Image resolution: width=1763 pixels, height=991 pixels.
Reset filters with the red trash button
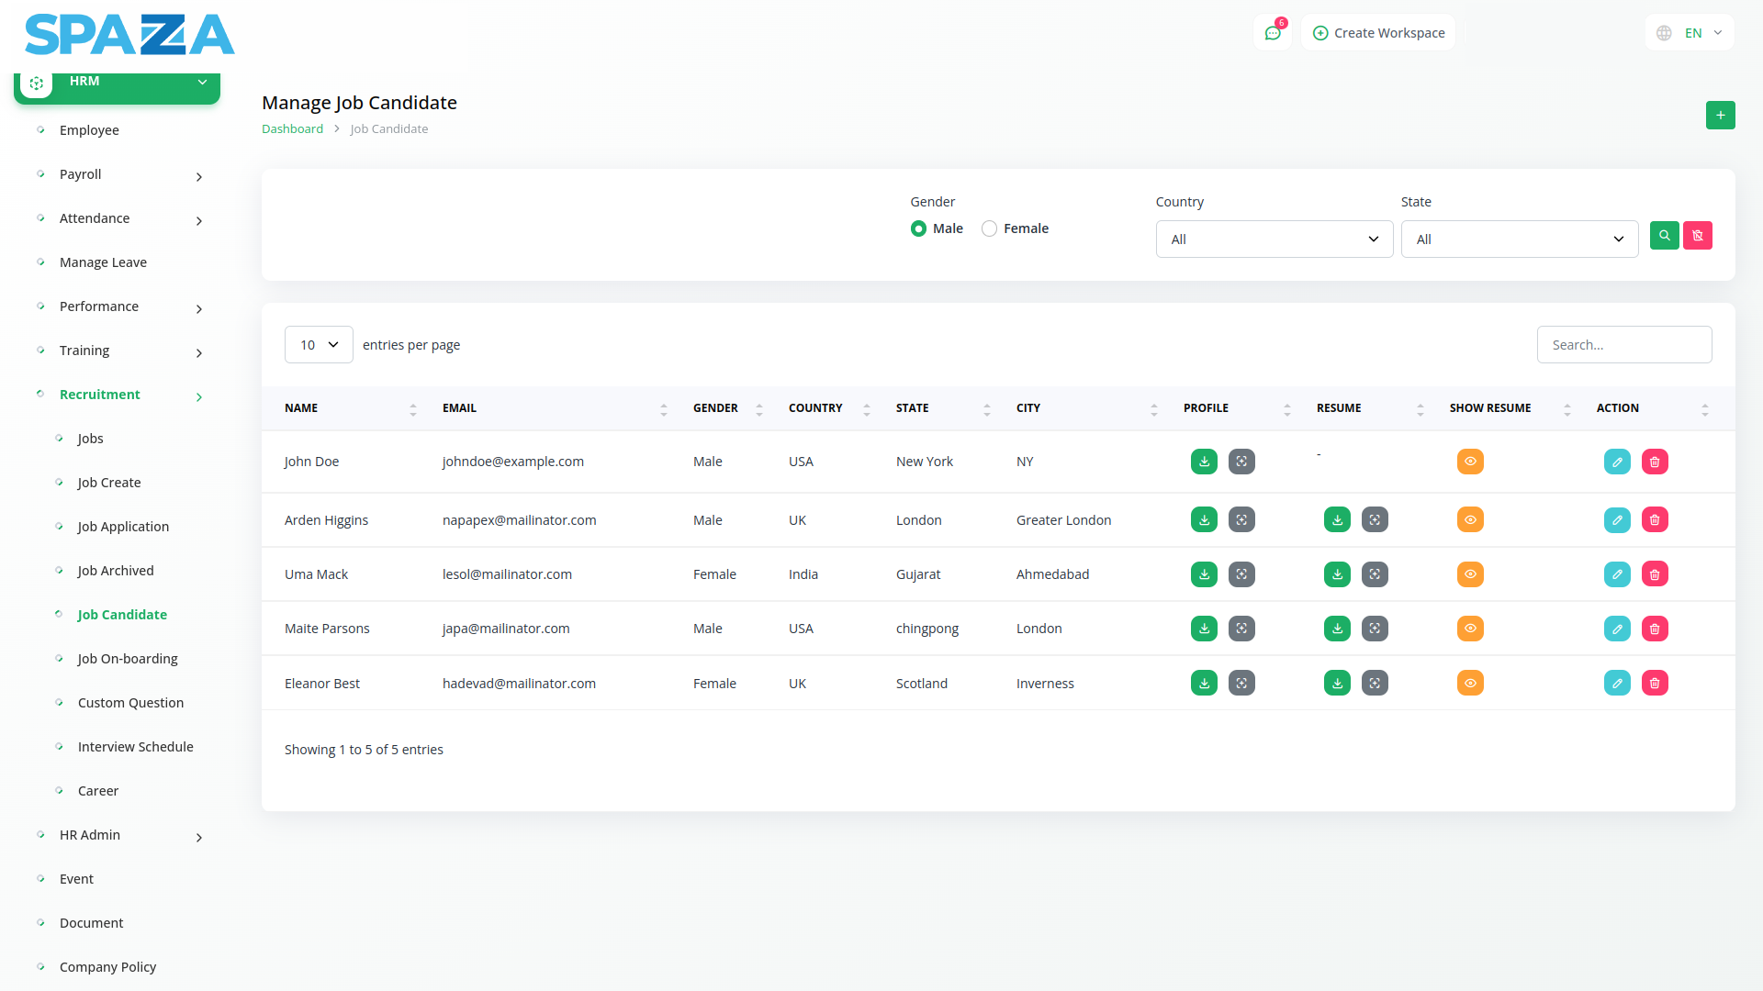pyautogui.click(x=1698, y=236)
